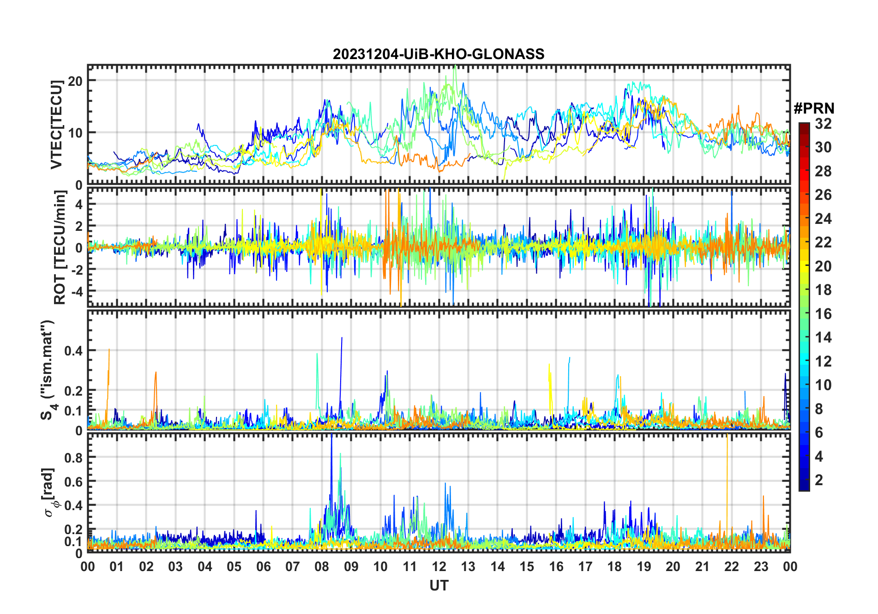The width and height of the screenshot is (878, 614).
Task: Click inside the VTEC plot panel
Action: 439,125
